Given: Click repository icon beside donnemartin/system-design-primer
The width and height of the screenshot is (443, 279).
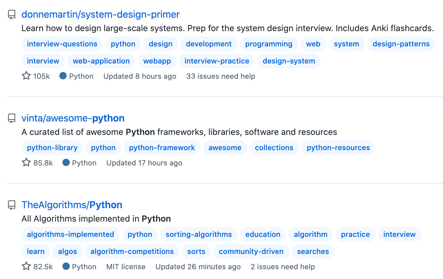Looking at the screenshot, I should coord(12,15).
